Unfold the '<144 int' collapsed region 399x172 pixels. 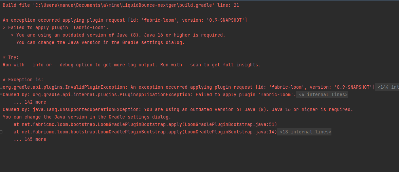click(387, 87)
